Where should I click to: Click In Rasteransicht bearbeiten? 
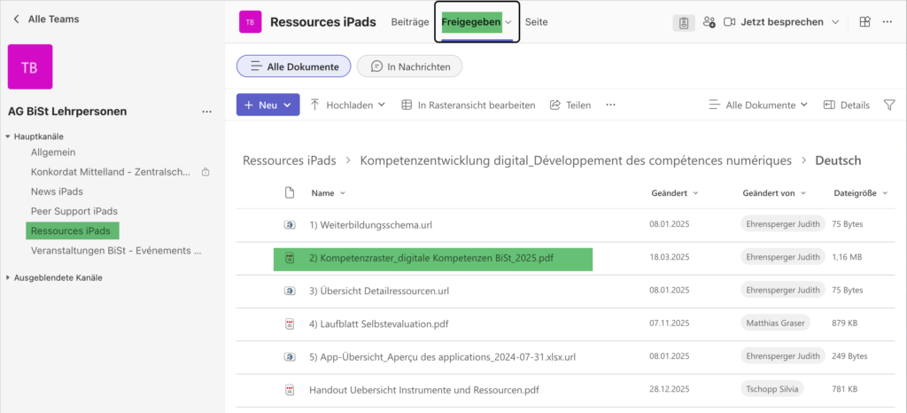point(469,105)
